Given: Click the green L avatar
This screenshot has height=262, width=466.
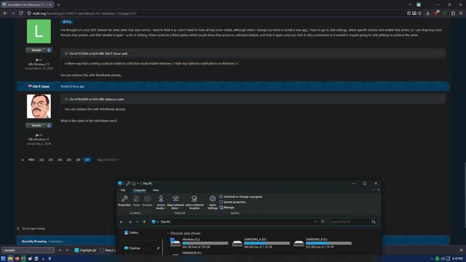Looking at the screenshot, I should click(39, 31).
